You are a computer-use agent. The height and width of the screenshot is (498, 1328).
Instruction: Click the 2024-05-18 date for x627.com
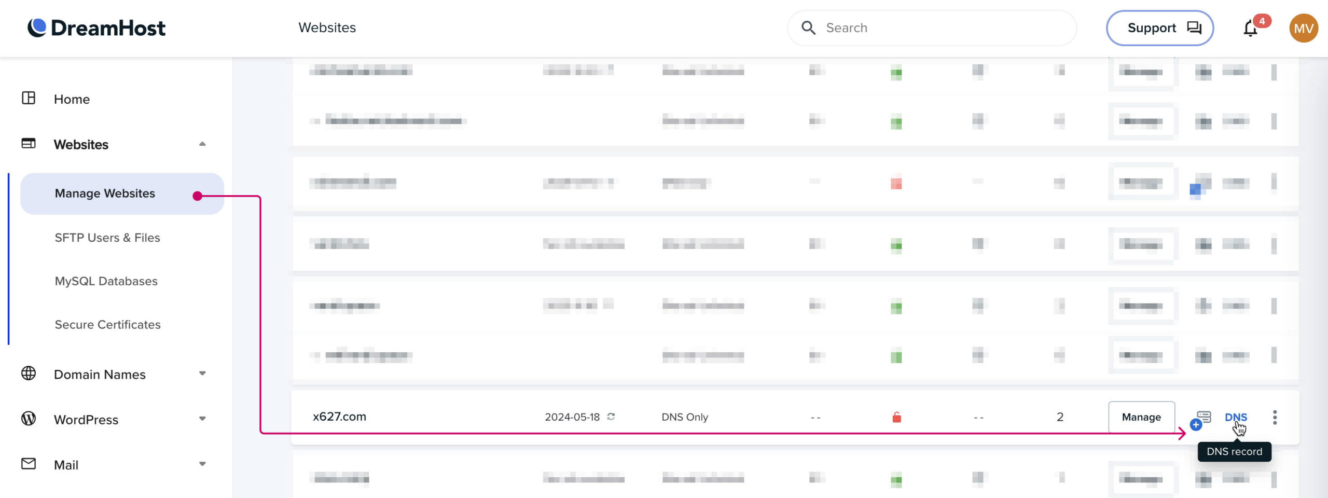[572, 417]
